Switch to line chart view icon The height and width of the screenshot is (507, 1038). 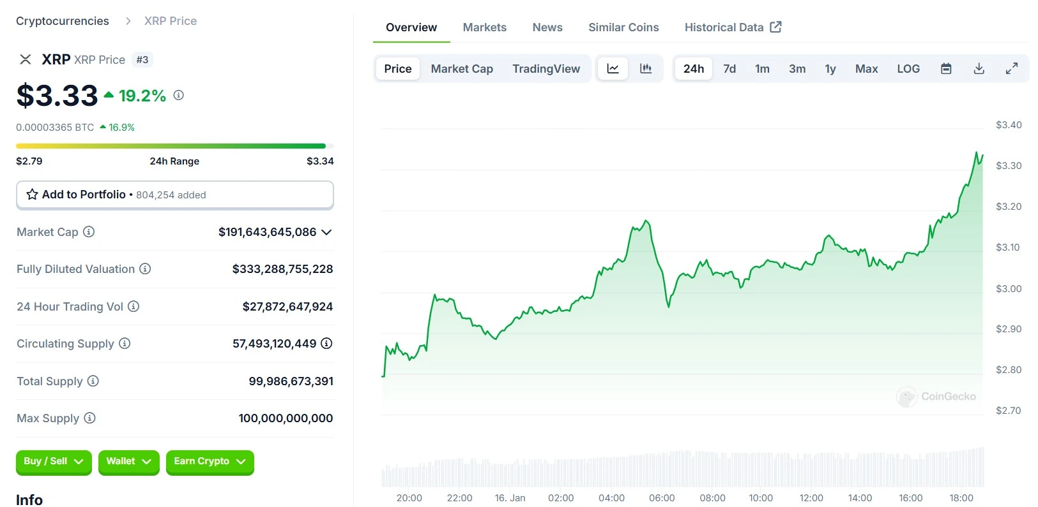click(613, 68)
